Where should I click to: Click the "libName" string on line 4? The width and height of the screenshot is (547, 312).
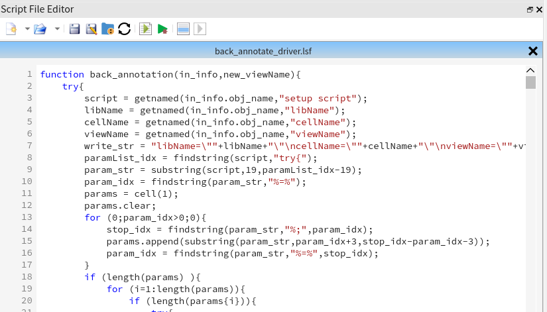click(310, 110)
